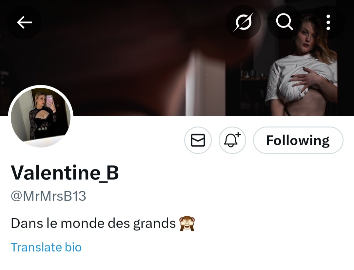Message Valentine_B with the mail button

[x=198, y=140]
